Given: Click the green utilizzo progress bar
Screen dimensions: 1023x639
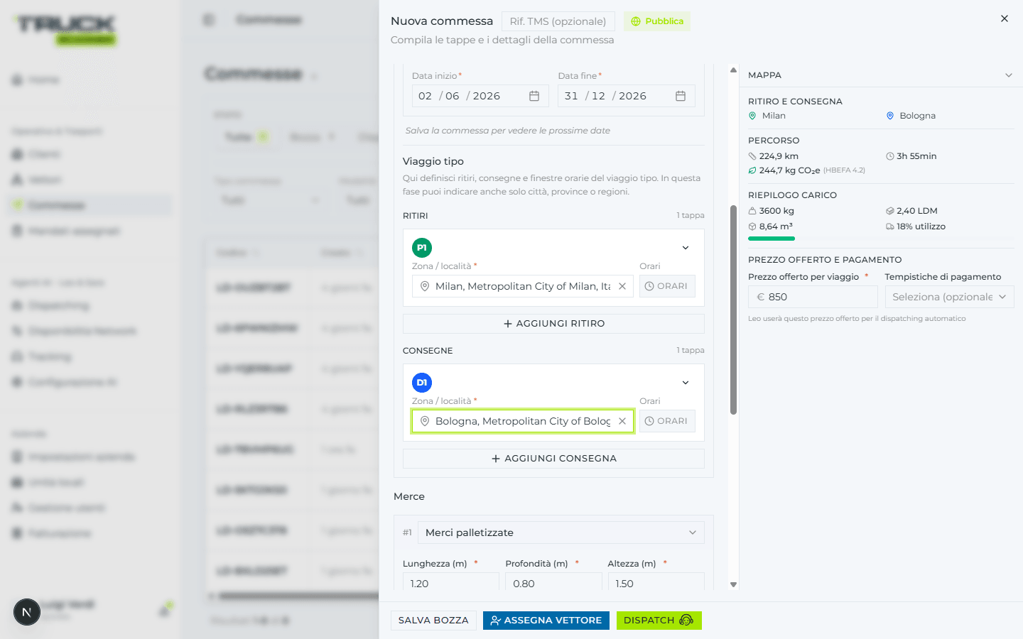Looking at the screenshot, I should [772, 239].
